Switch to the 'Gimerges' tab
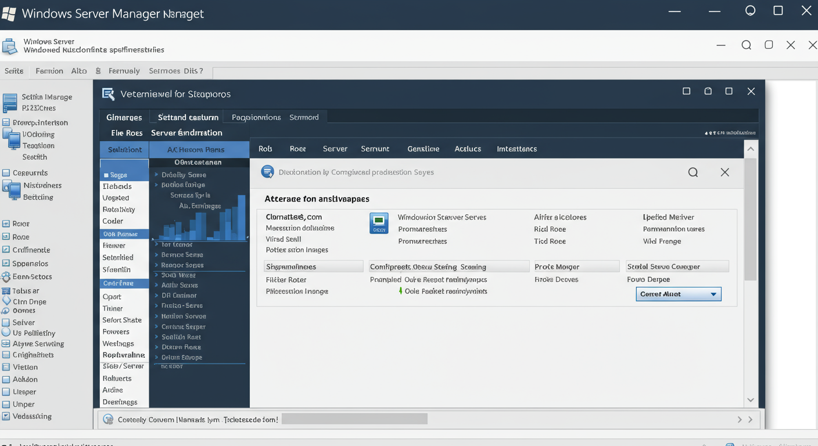 point(124,117)
